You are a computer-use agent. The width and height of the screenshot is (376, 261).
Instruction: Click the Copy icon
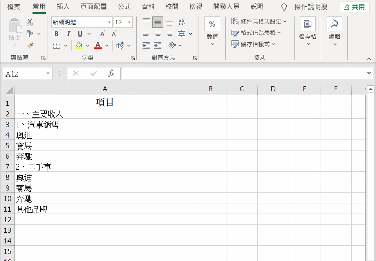(x=30, y=34)
